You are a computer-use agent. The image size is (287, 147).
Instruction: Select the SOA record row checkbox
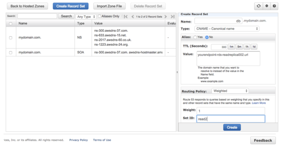(11, 53)
